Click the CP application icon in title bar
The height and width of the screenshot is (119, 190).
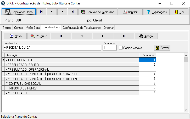tap(3, 3)
